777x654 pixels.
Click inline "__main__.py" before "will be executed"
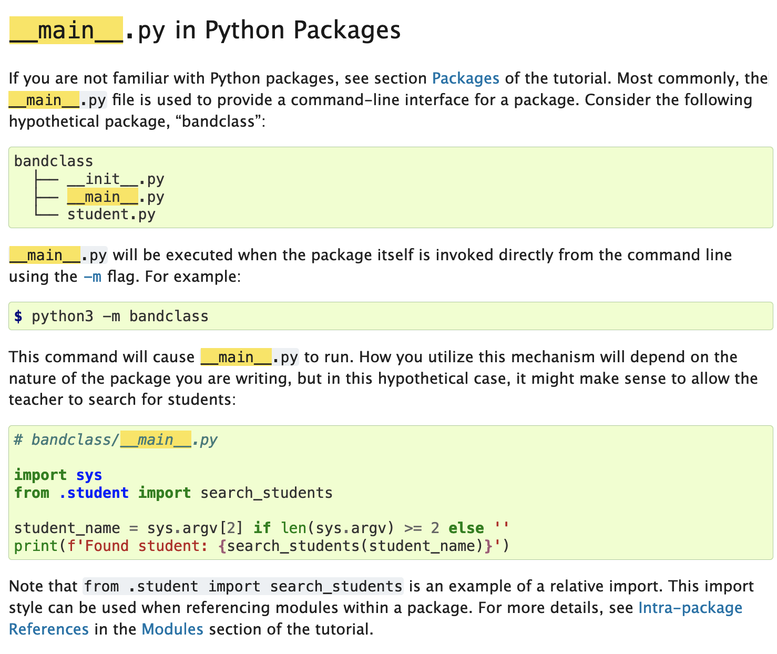[58, 255]
